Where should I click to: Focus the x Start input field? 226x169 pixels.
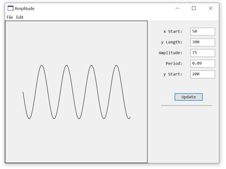(x=202, y=32)
